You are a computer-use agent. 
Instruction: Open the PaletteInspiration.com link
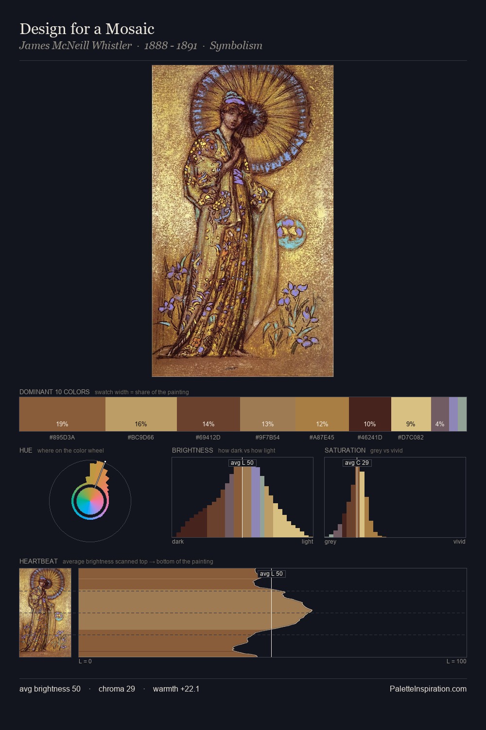(x=428, y=689)
